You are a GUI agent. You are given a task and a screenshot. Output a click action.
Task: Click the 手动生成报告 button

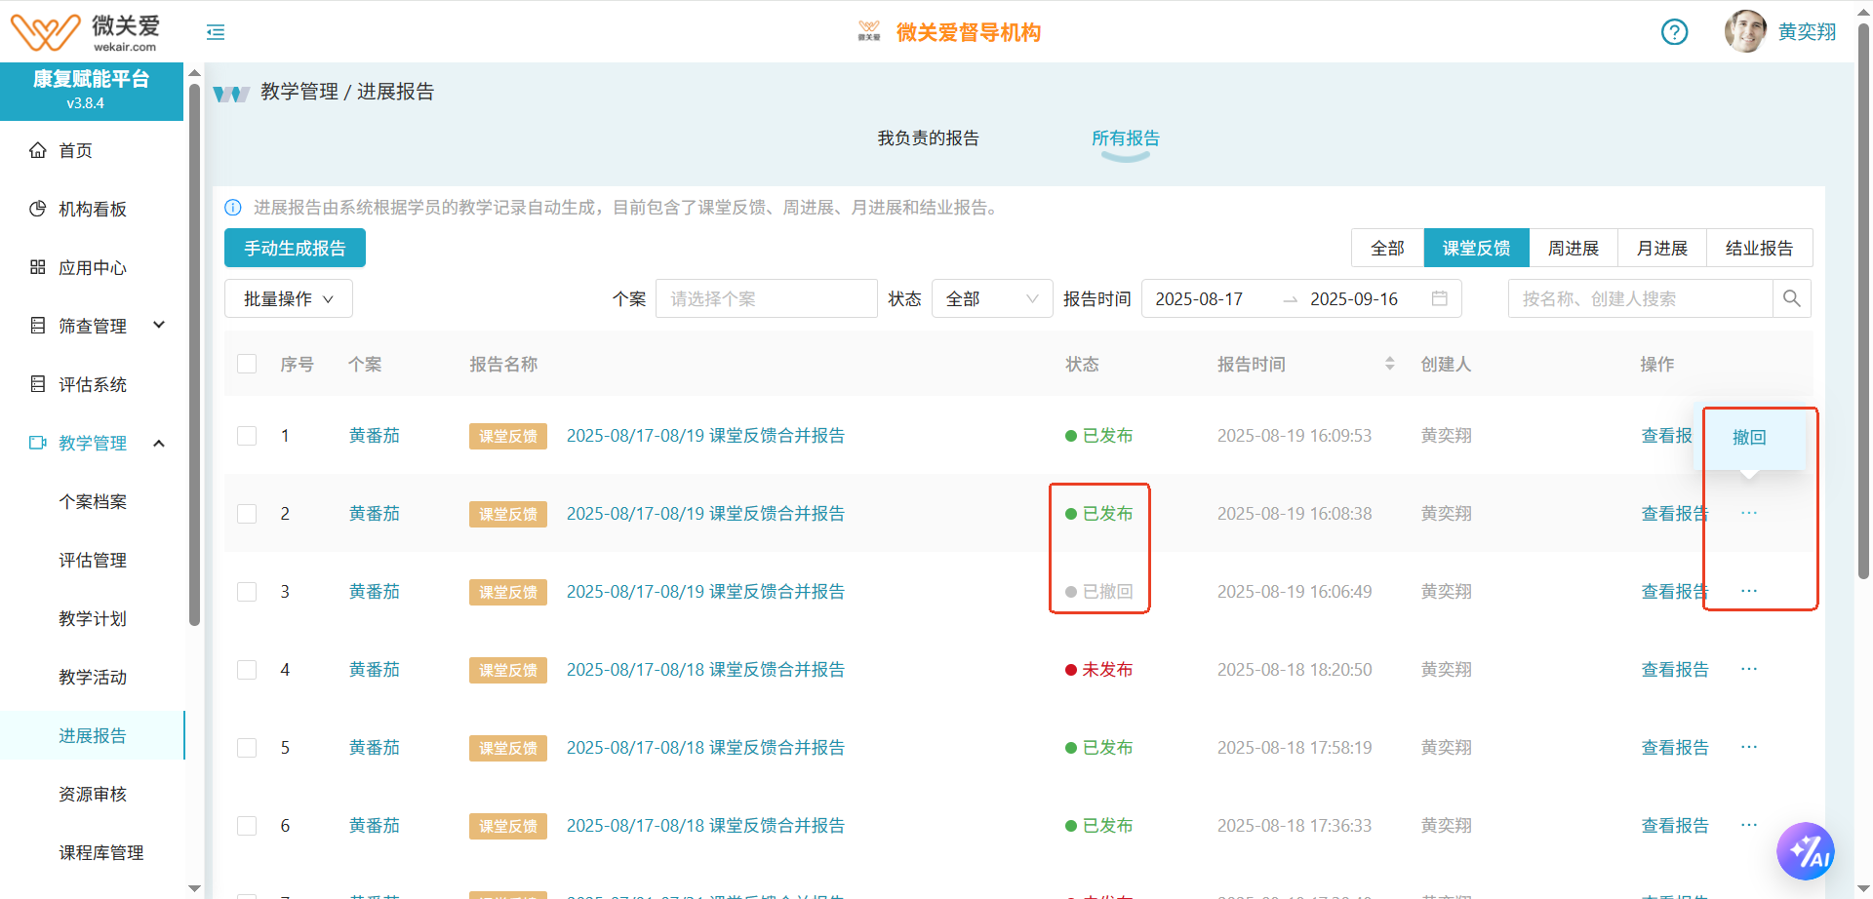click(x=295, y=248)
